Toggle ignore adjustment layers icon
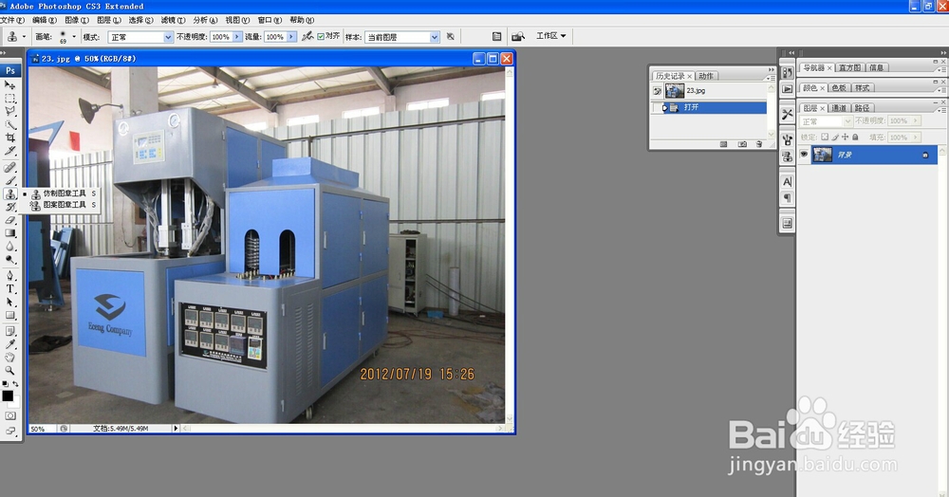This screenshot has width=949, height=497. pyautogui.click(x=450, y=37)
